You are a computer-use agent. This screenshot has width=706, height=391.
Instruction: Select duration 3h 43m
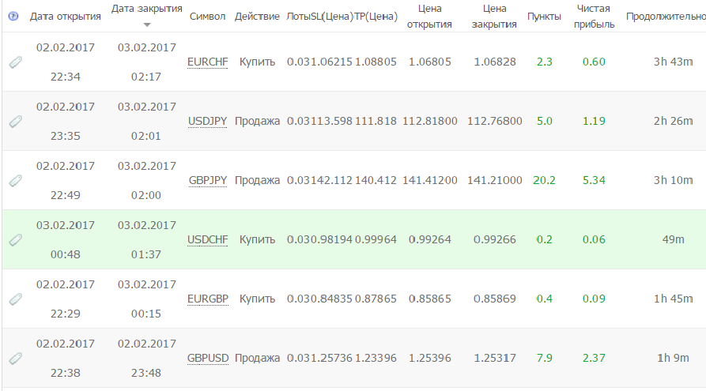tap(673, 62)
